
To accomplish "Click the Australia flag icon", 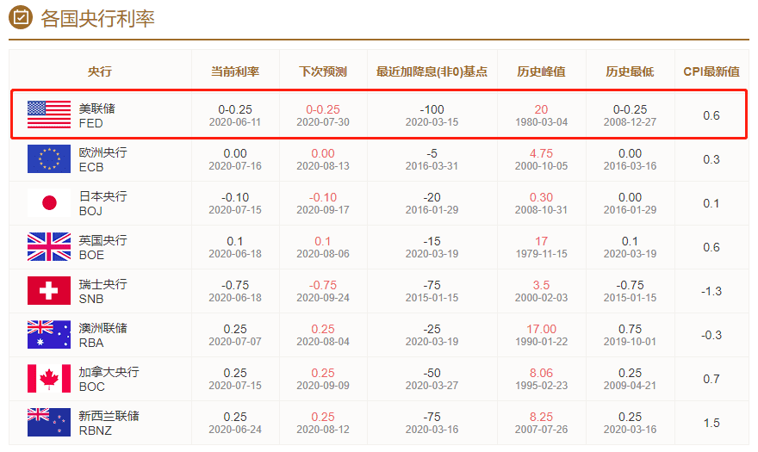I will pyautogui.click(x=49, y=335).
